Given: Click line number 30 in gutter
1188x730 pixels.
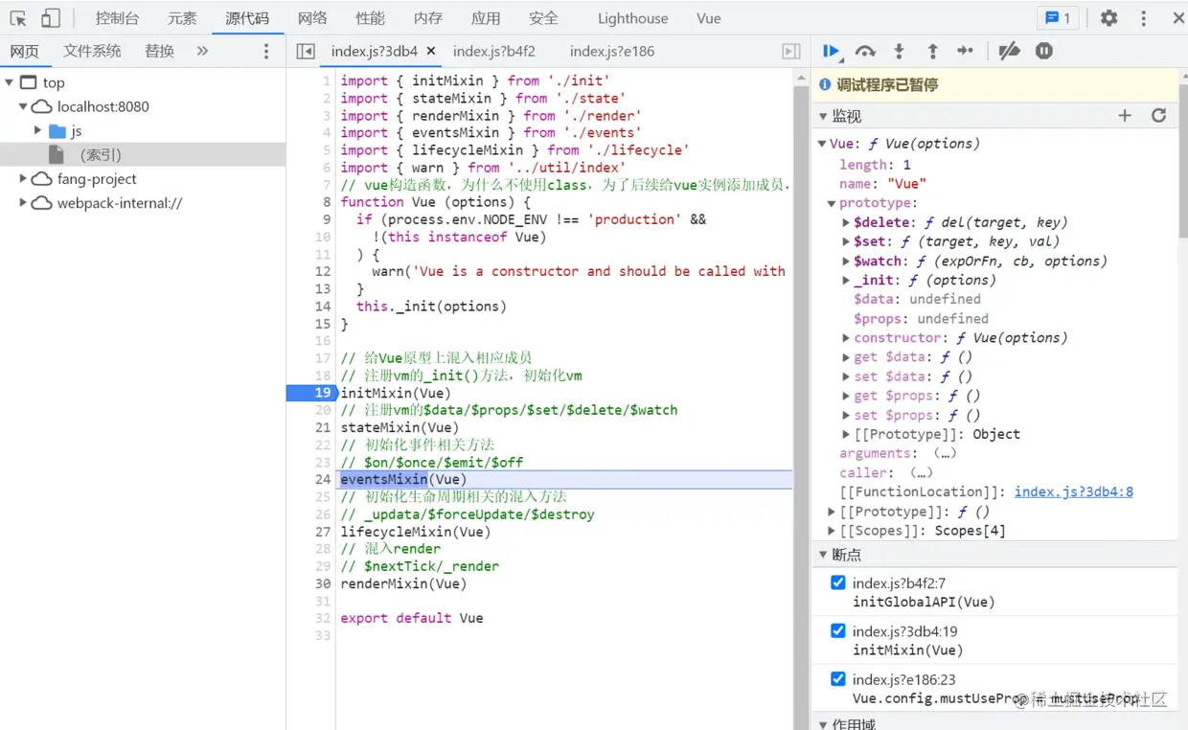Looking at the screenshot, I should coord(322,583).
